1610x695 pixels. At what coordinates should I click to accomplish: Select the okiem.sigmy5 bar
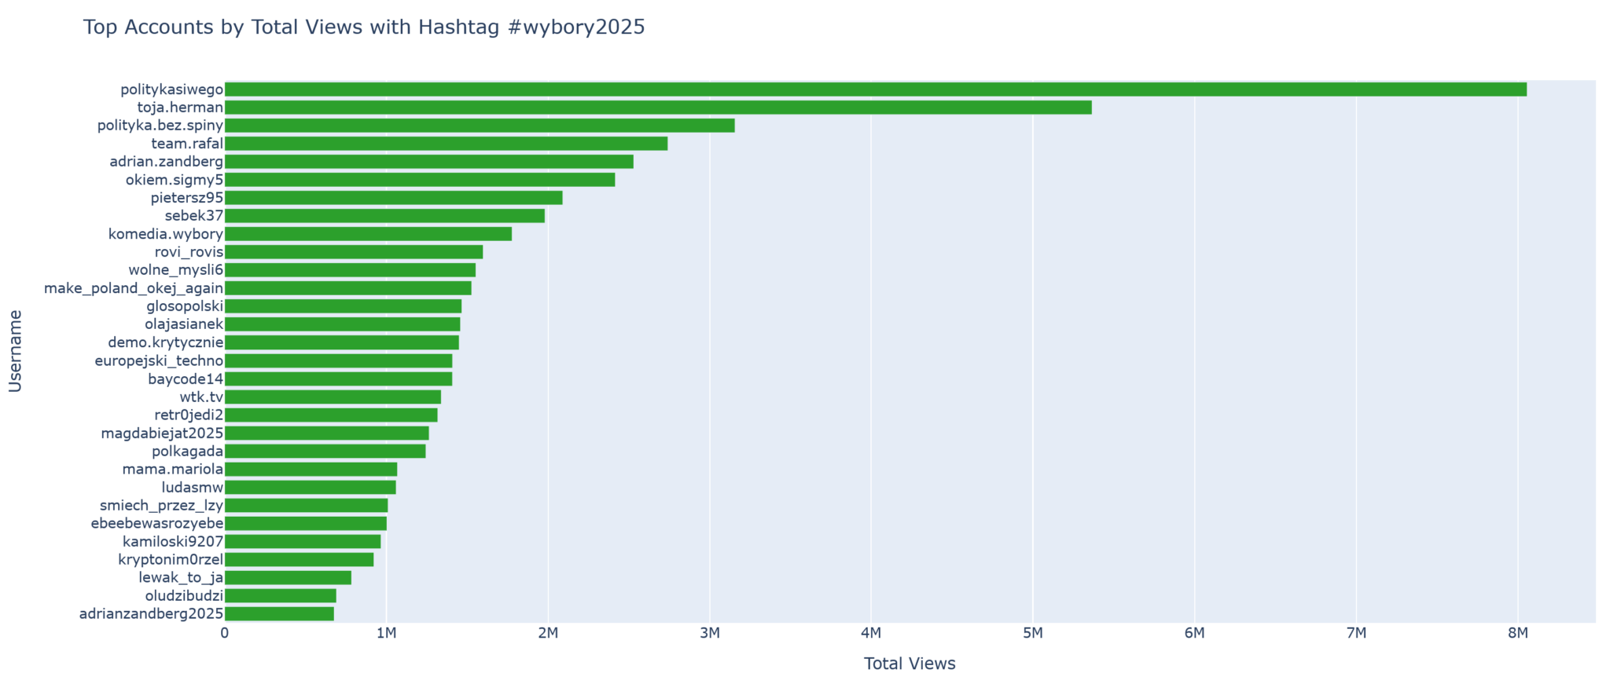(x=420, y=180)
